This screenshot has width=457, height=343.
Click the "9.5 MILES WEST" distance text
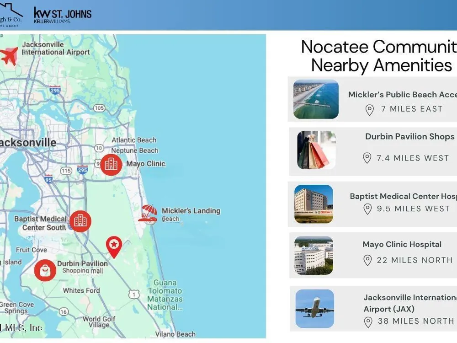413,209
